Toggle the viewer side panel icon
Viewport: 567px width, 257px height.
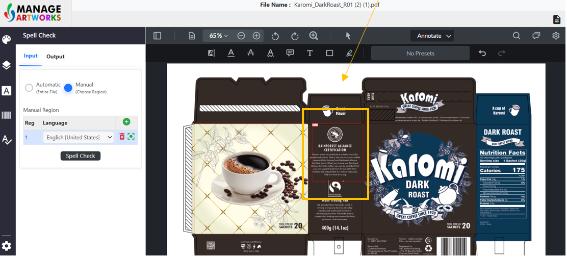[157, 36]
